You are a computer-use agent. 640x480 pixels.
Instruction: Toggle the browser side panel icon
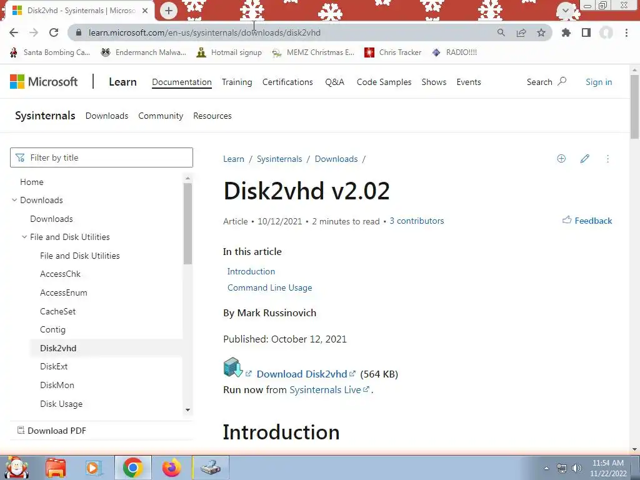pos(586,32)
